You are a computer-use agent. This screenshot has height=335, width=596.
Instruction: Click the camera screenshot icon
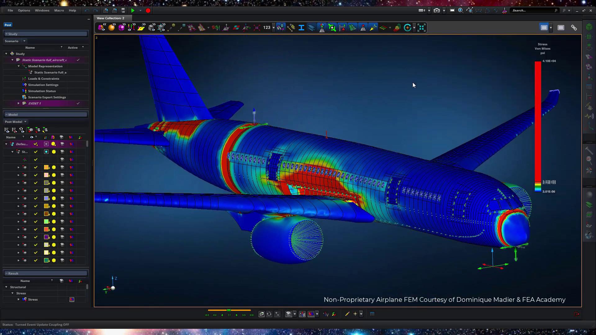click(x=436, y=11)
